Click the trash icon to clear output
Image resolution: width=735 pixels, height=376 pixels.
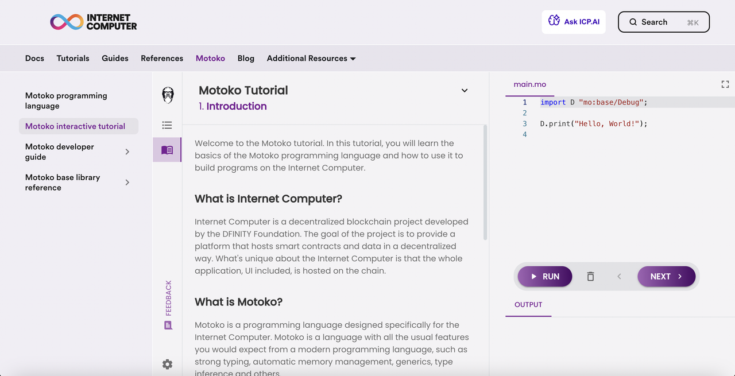[x=590, y=277]
